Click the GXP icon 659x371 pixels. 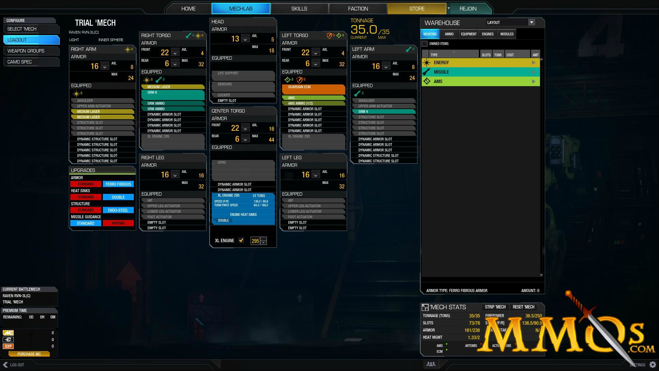[x=8, y=347]
